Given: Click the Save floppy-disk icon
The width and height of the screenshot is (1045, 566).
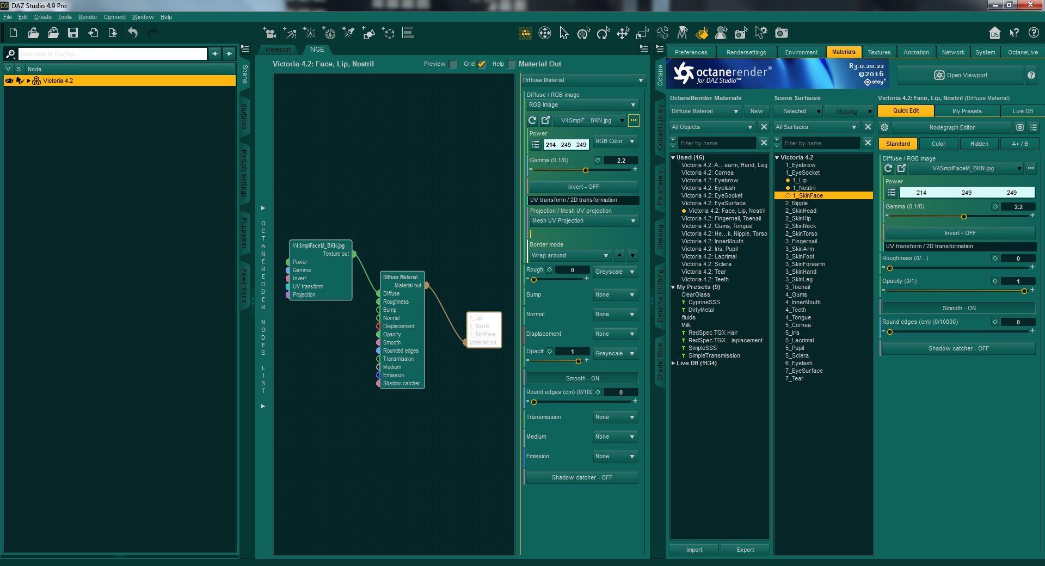Looking at the screenshot, I should pyautogui.click(x=73, y=33).
